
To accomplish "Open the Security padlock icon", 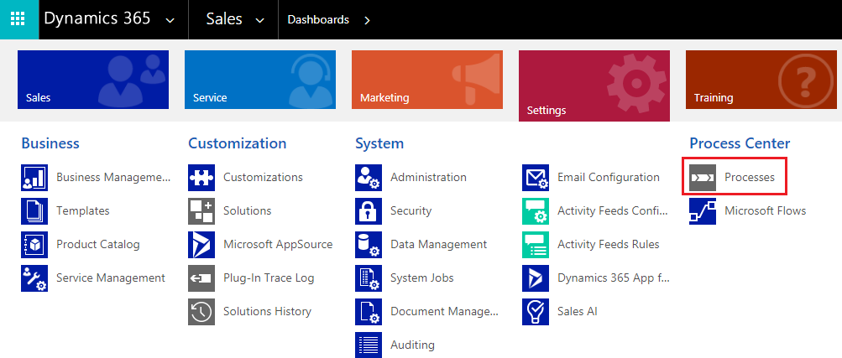I will [x=369, y=211].
